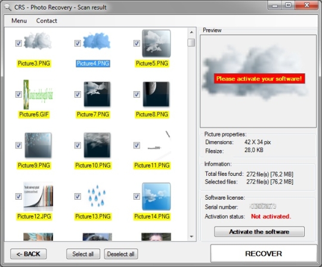The image size is (322, 267).
Task: Click the Picture9.PNG filename label
Action: pyautogui.click(x=34, y=166)
